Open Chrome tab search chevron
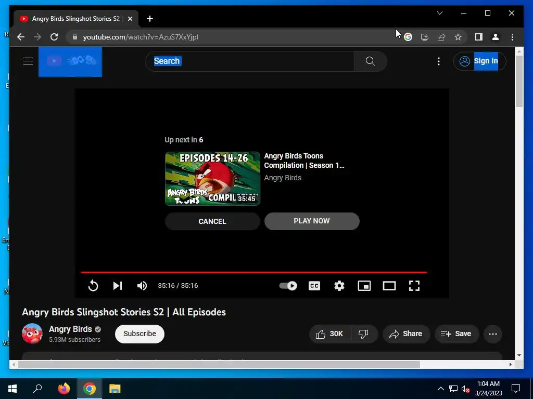This screenshot has width=533, height=399. (x=440, y=13)
